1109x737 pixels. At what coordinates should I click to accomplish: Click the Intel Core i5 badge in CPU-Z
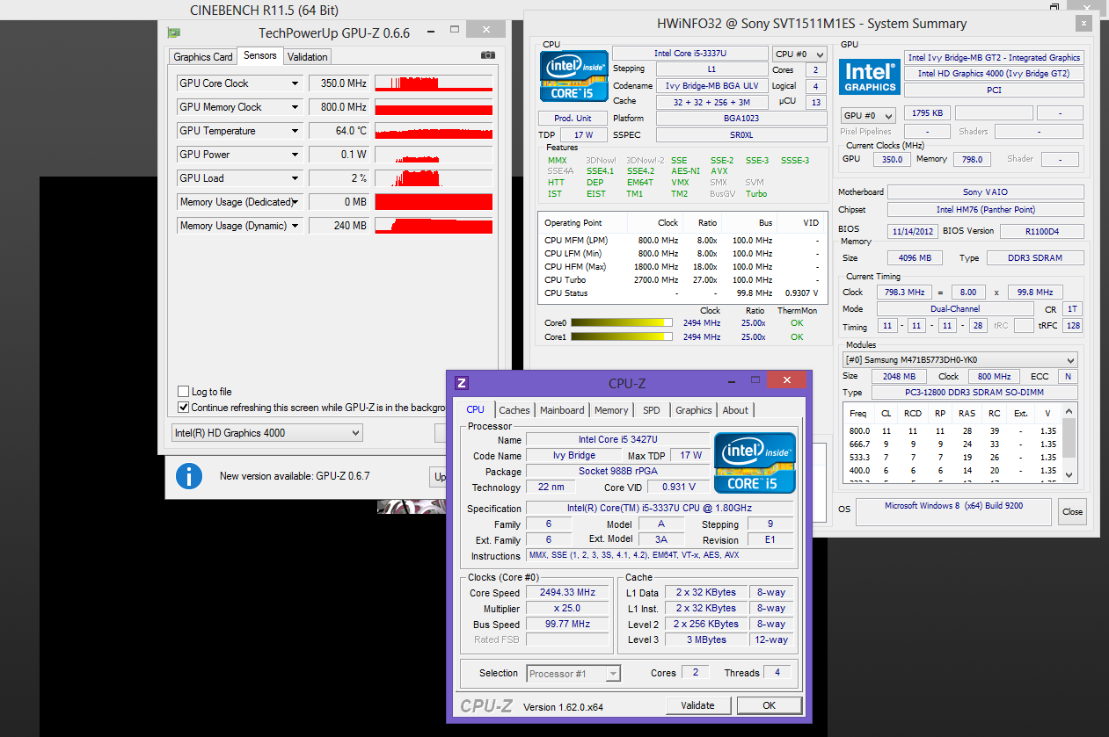pyautogui.click(x=755, y=463)
